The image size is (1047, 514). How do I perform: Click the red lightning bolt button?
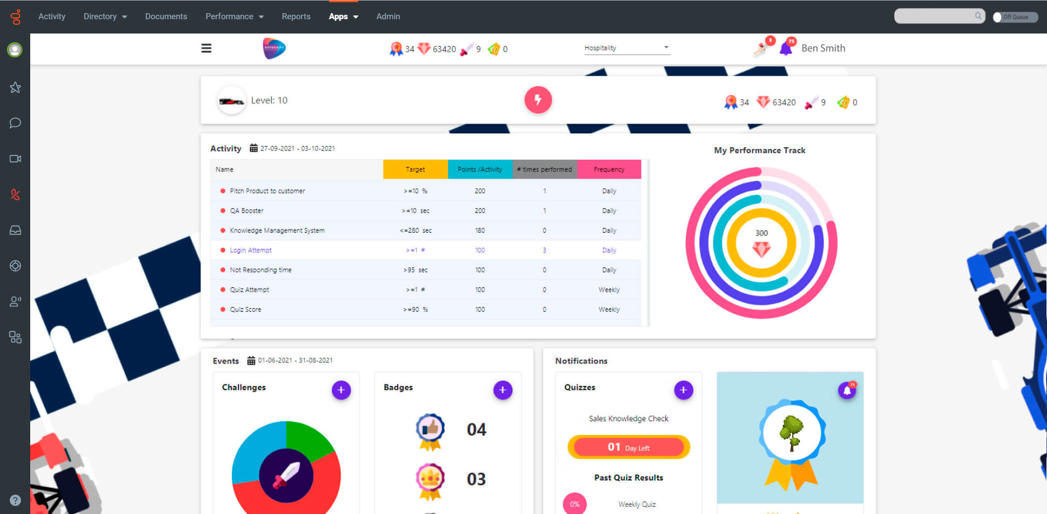coord(538,100)
